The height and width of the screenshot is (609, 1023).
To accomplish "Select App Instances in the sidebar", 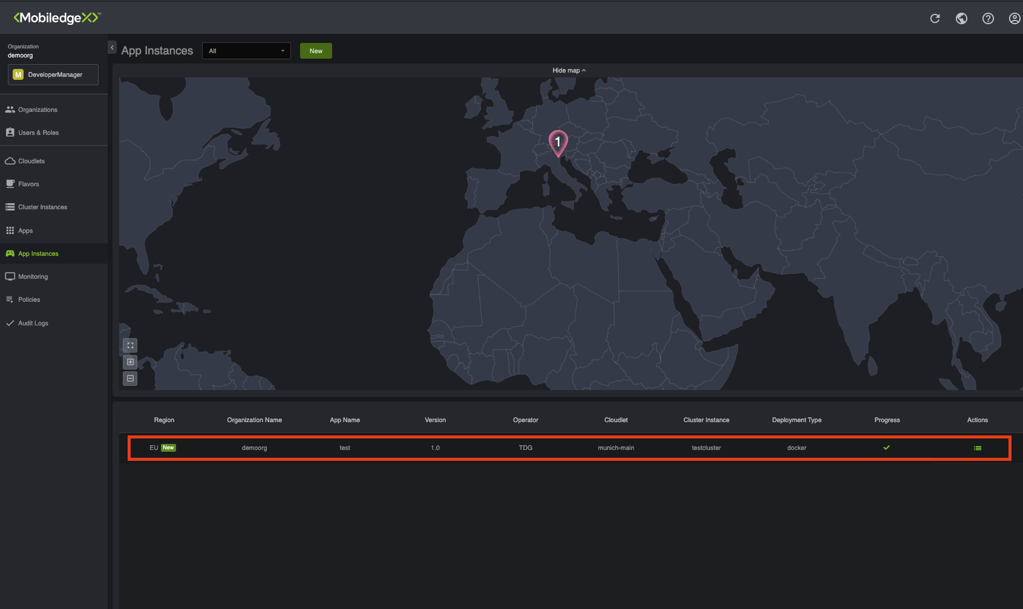I will (x=54, y=253).
